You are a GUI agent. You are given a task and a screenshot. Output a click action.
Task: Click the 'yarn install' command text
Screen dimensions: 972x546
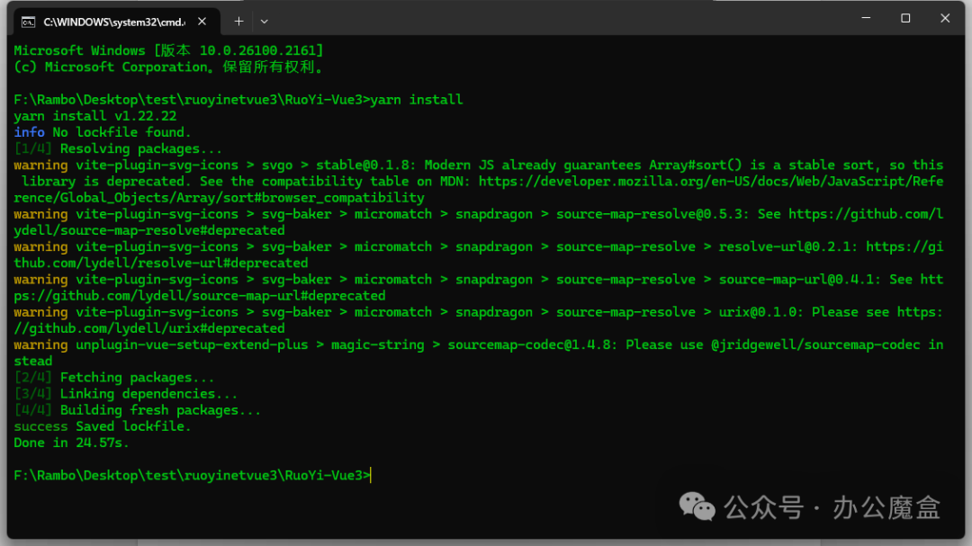[x=417, y=100]
